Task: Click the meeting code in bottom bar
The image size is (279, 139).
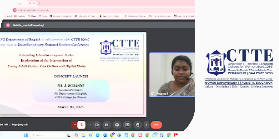Action: [x=20, y=125]
